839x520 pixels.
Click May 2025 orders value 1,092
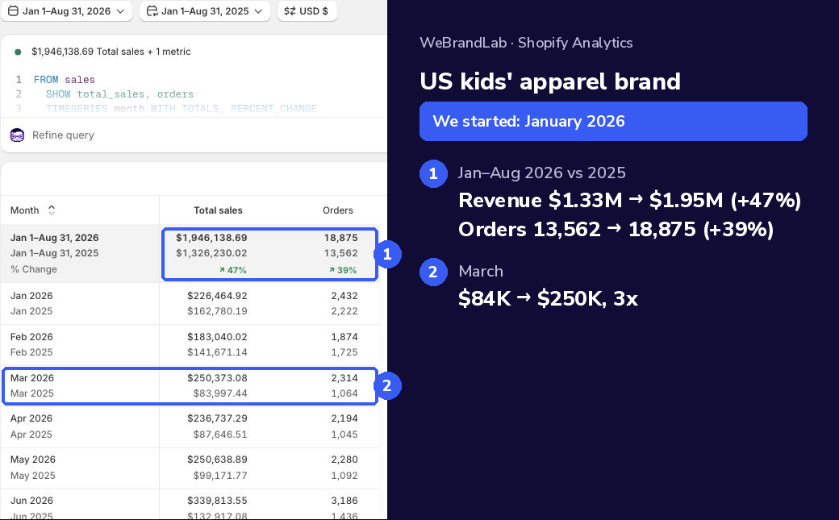pyautogui.click(x=344, y=475)
